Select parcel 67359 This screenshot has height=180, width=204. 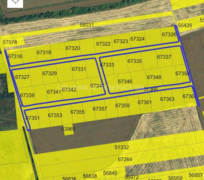coord(122,106)
